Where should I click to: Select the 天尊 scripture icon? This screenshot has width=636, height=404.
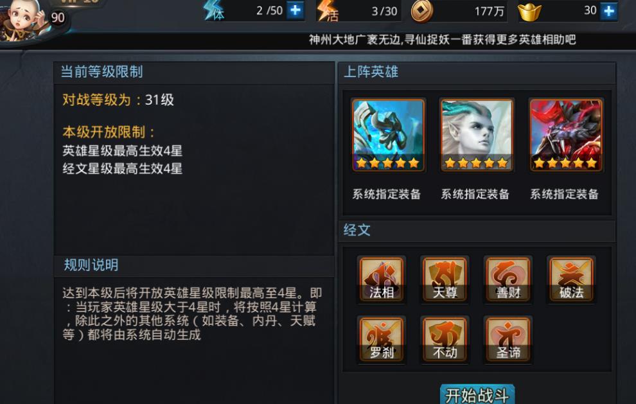[445, 279]
